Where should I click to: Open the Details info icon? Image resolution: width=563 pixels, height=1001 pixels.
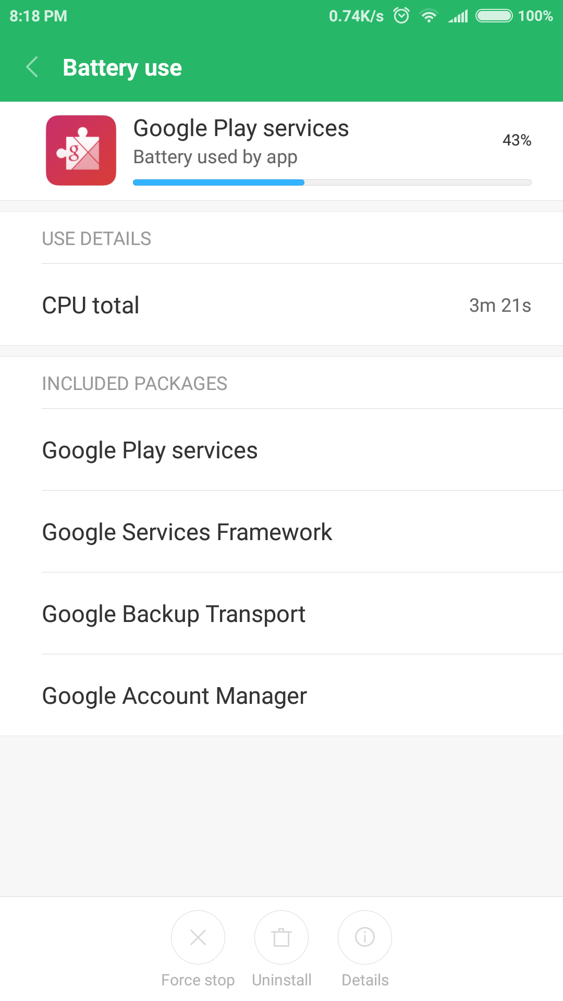point(364,937)
